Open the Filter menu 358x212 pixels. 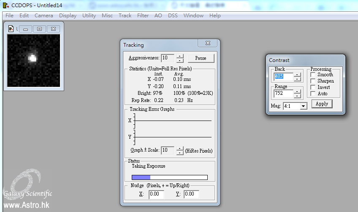click(x=143, y=16)
